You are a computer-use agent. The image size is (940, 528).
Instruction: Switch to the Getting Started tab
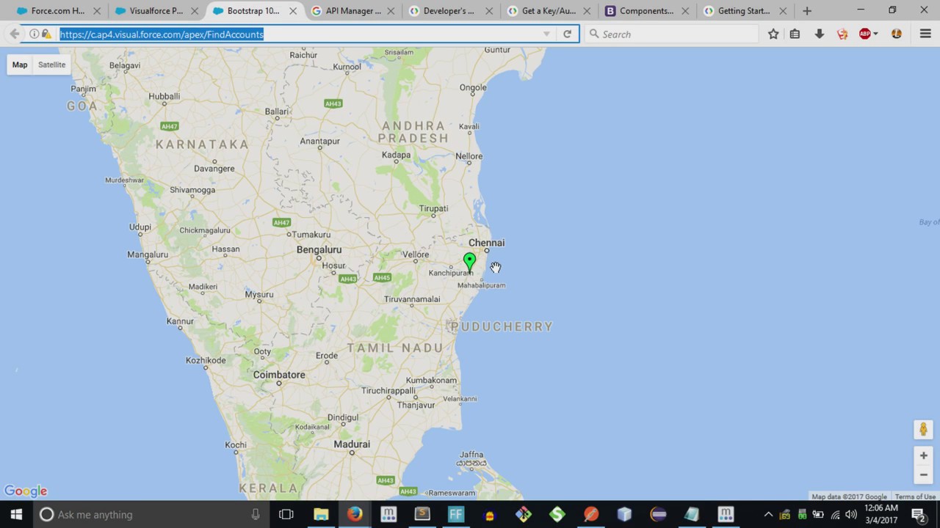click(x=744, y=11)
